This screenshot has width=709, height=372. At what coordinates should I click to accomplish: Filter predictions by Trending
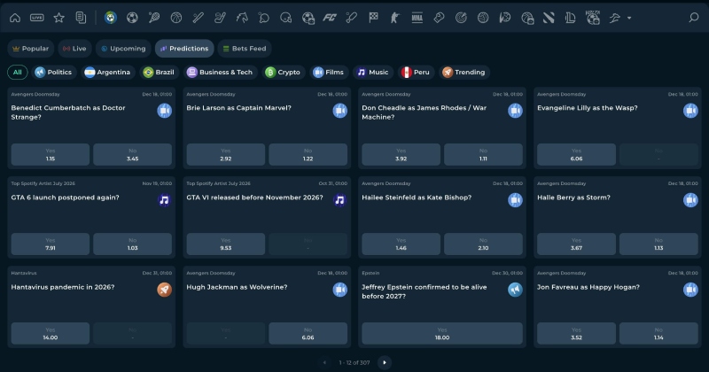(x=464, y=73)
